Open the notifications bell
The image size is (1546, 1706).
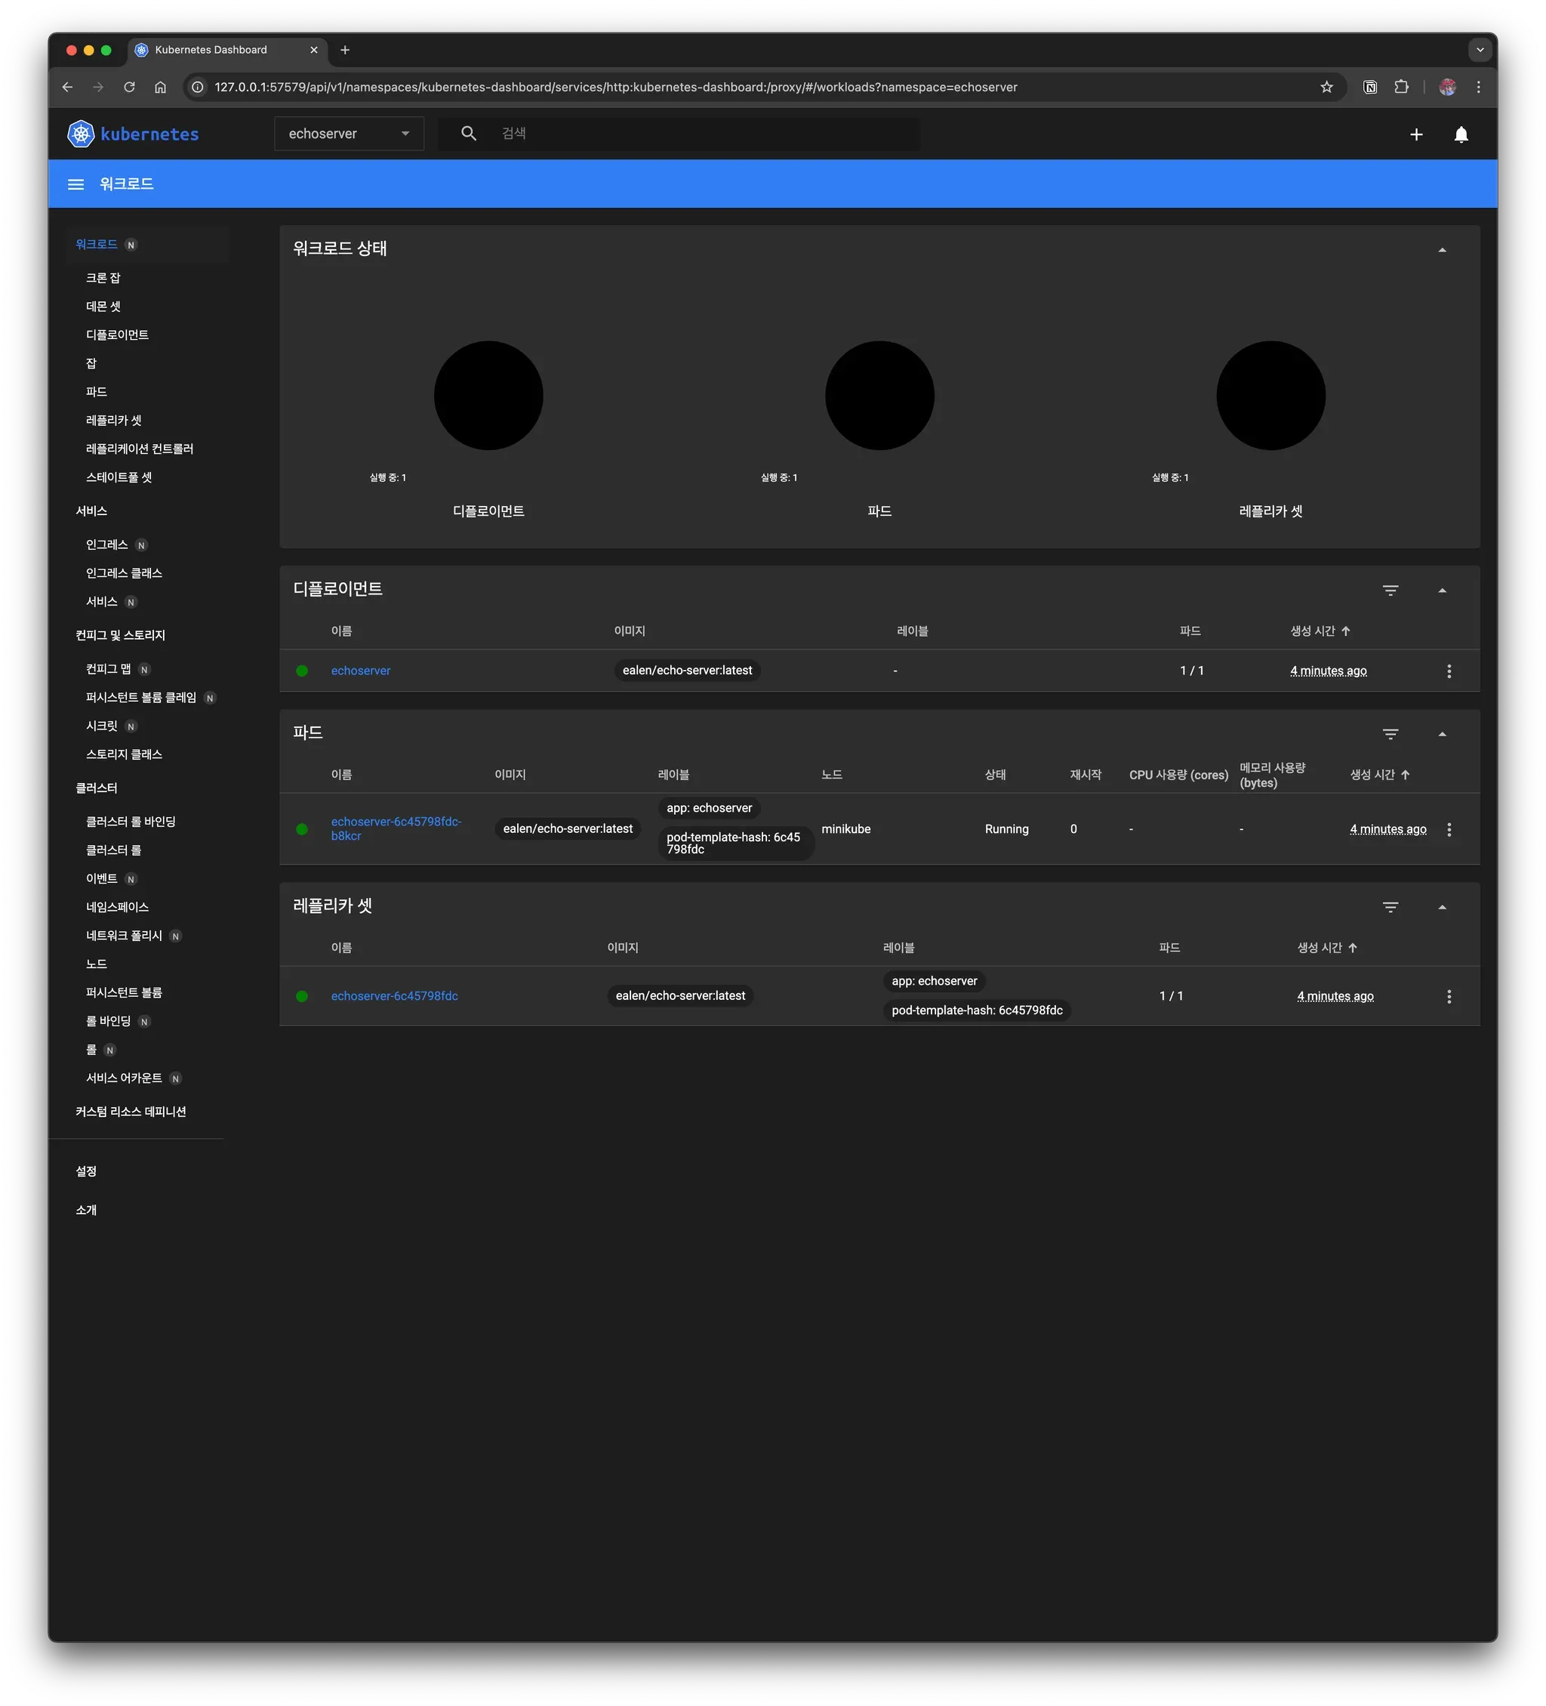[x=1461, y=134]
